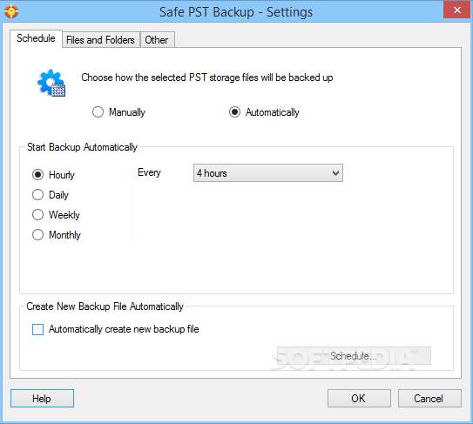Image resolution: width=473 pixels, height=424 pixels.
Task: Switch to the Schedule tab
Action: (36, 38)
